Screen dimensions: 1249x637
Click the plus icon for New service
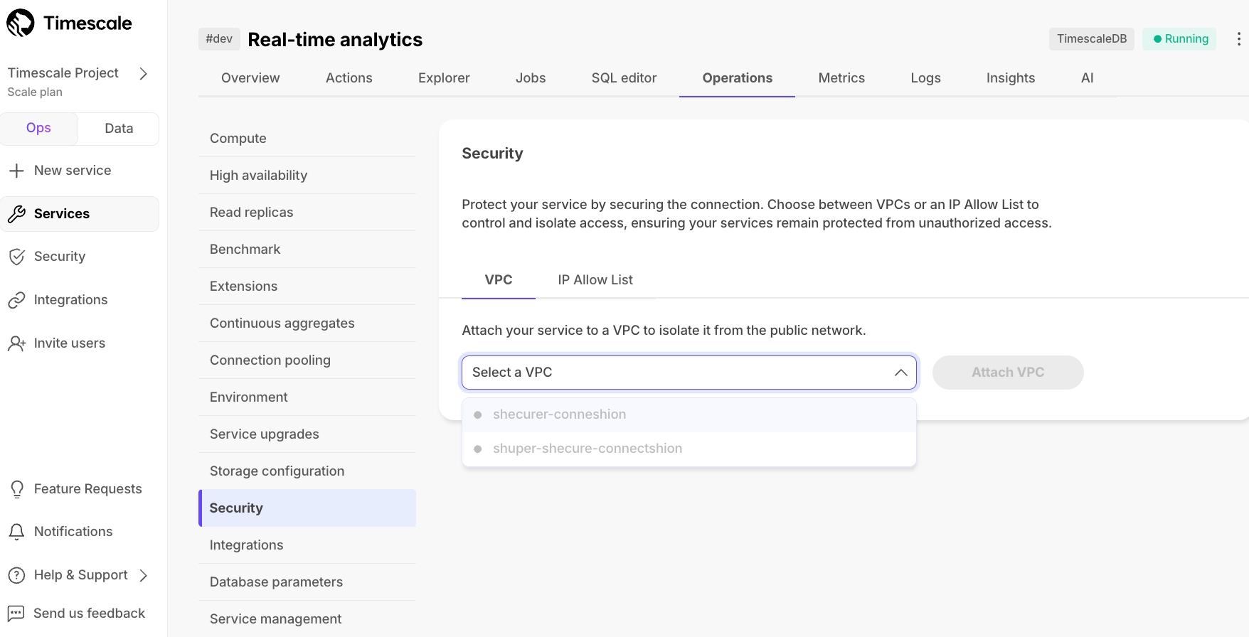16,171
